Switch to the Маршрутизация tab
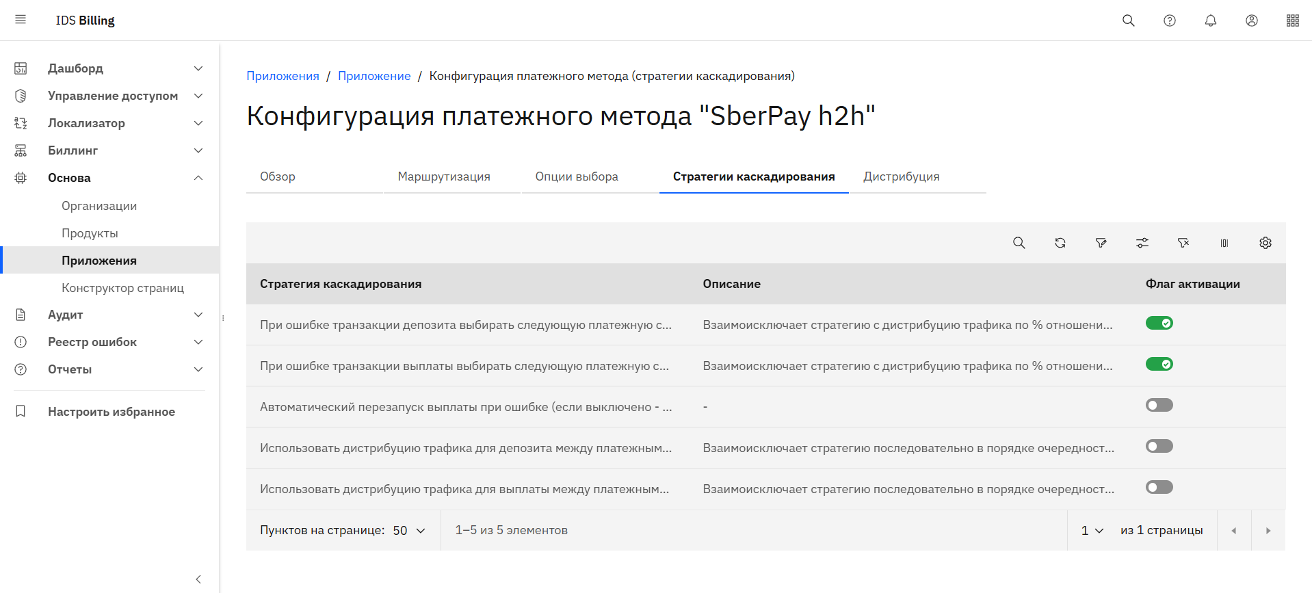Screen dimensions: 1312x593 click(444, 176)
